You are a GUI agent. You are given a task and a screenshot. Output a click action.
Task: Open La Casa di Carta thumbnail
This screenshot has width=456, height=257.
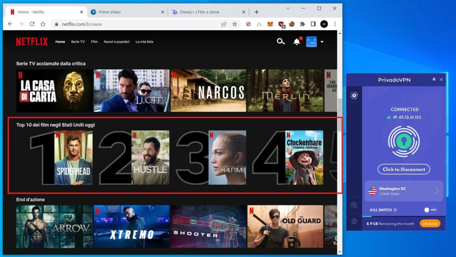[54, 90]
